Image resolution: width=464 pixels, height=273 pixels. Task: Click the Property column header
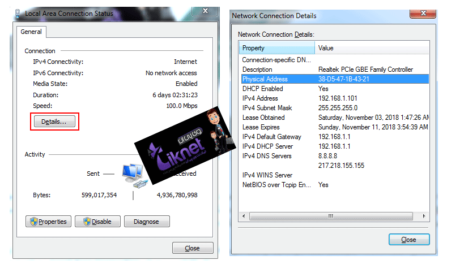click(277, 48)
